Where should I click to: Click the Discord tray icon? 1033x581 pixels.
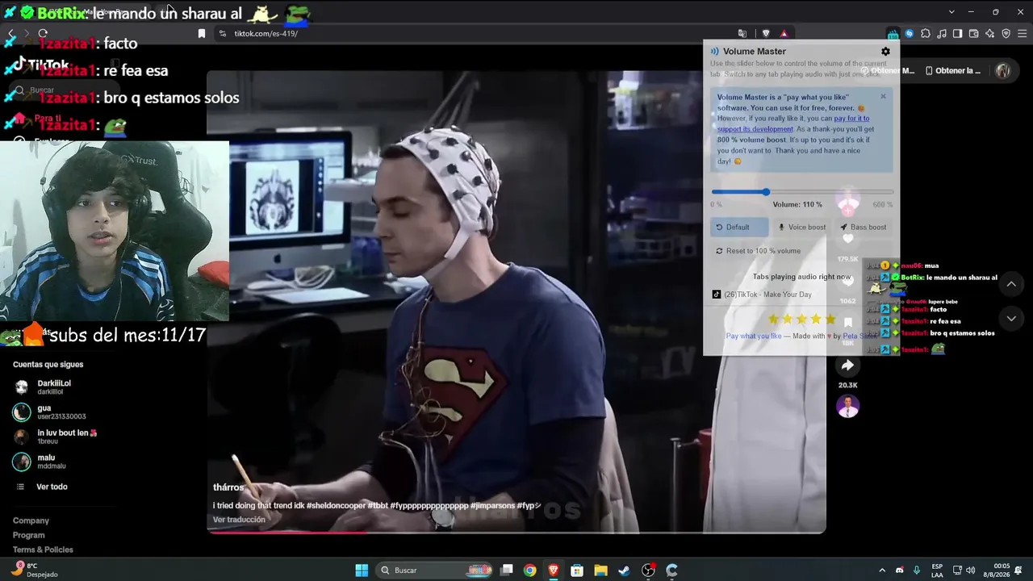pos(900,571)
